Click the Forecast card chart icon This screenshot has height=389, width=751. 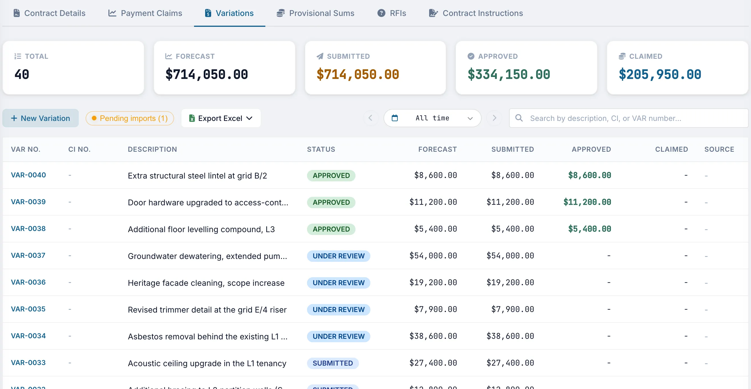tap(169, 56)
